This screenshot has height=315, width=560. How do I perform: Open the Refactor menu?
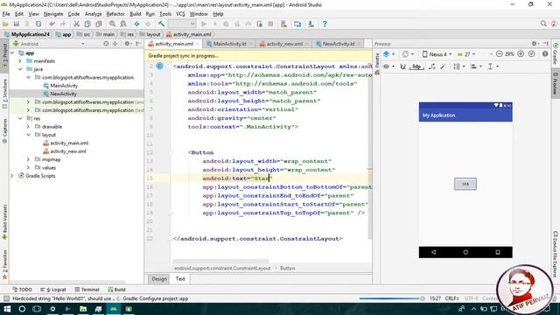(x=115, y=14)
